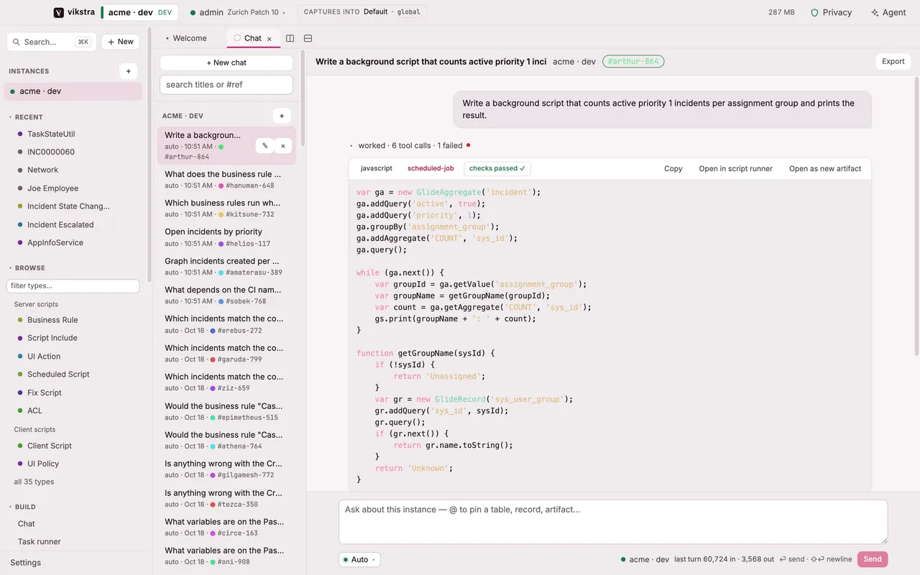This screenshot has height=575, width=920.
Task: Expand the worked · 6 tool calls details
Action: [410, 145]
